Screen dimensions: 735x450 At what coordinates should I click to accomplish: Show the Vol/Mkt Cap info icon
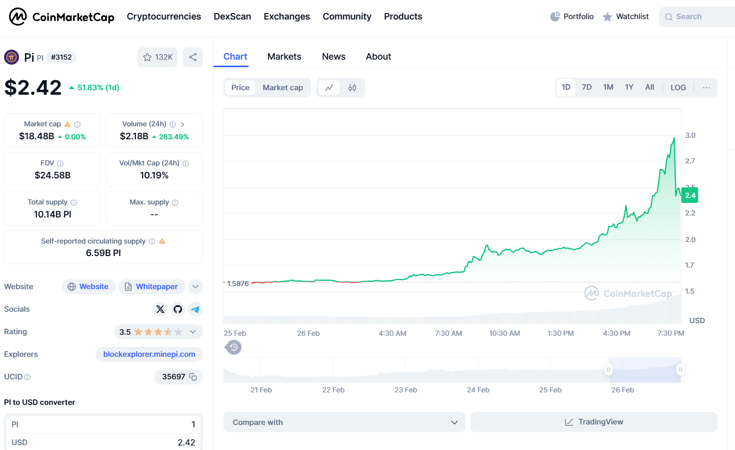[x=185, y=163]
